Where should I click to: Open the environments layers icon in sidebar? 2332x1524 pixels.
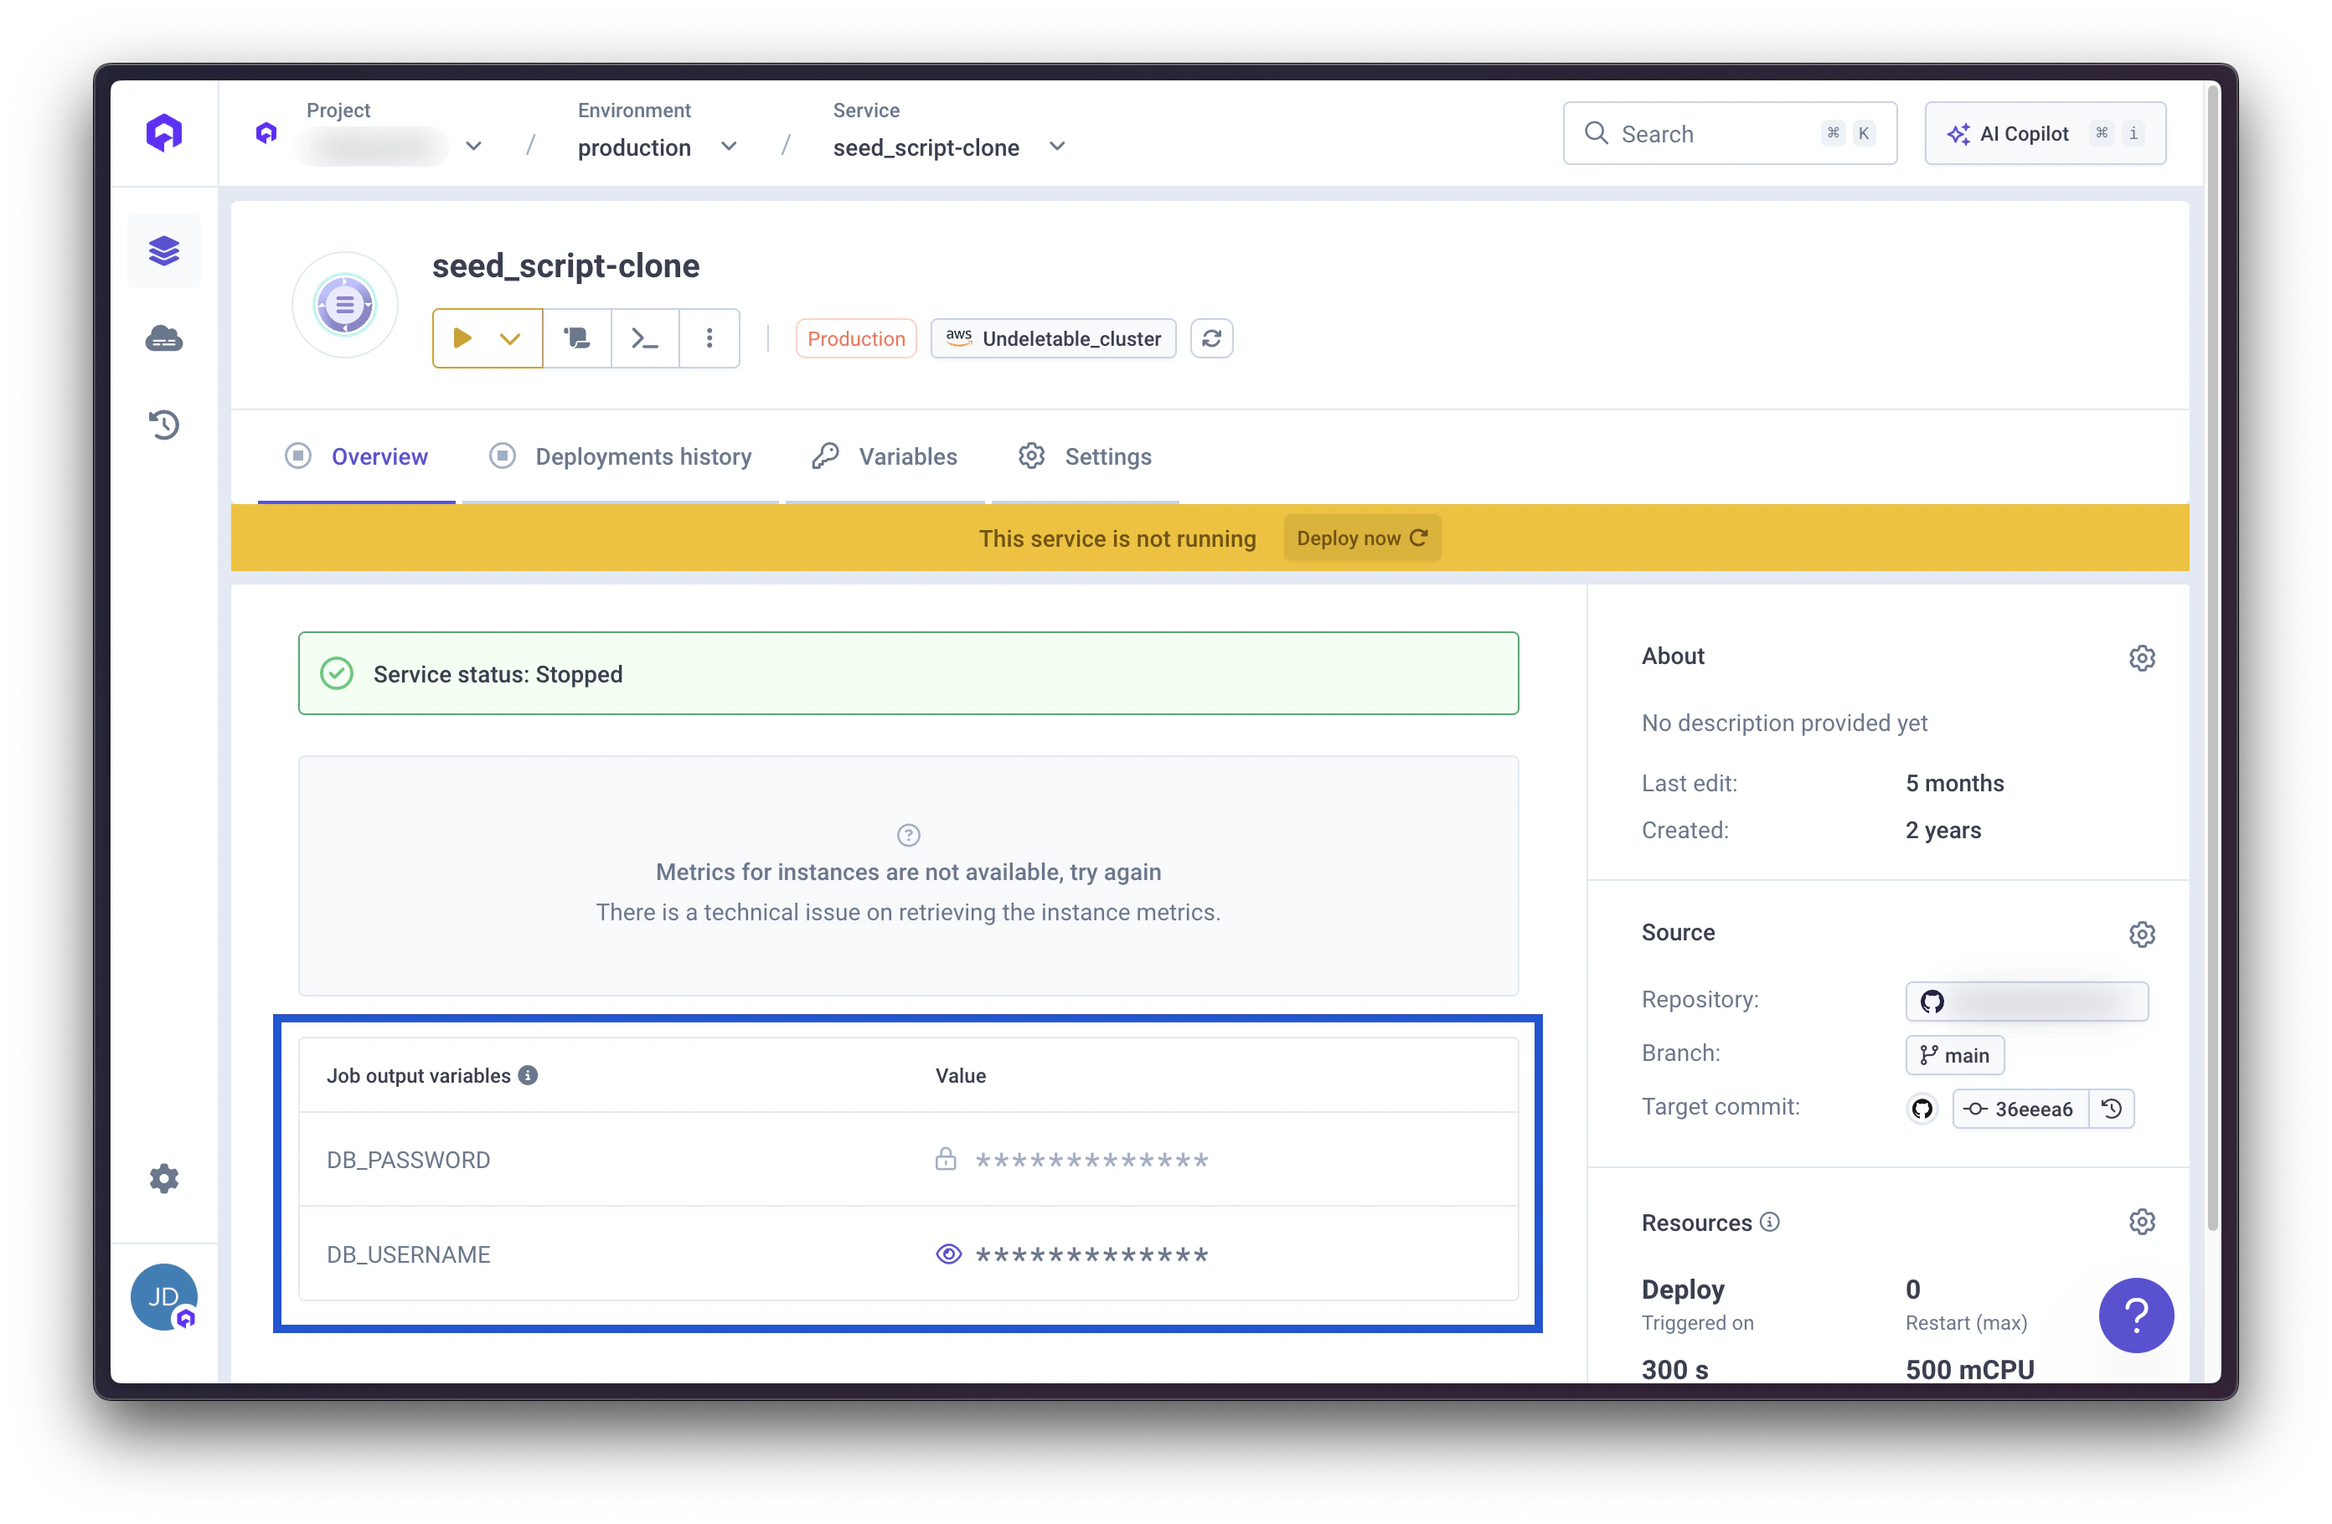coord(163,250)
